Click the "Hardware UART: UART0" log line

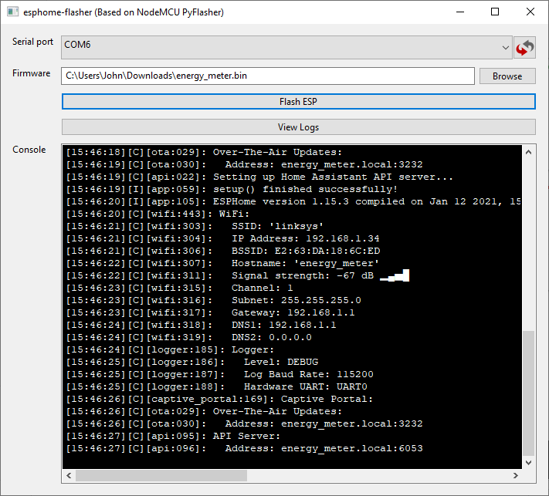click(217, 386)
